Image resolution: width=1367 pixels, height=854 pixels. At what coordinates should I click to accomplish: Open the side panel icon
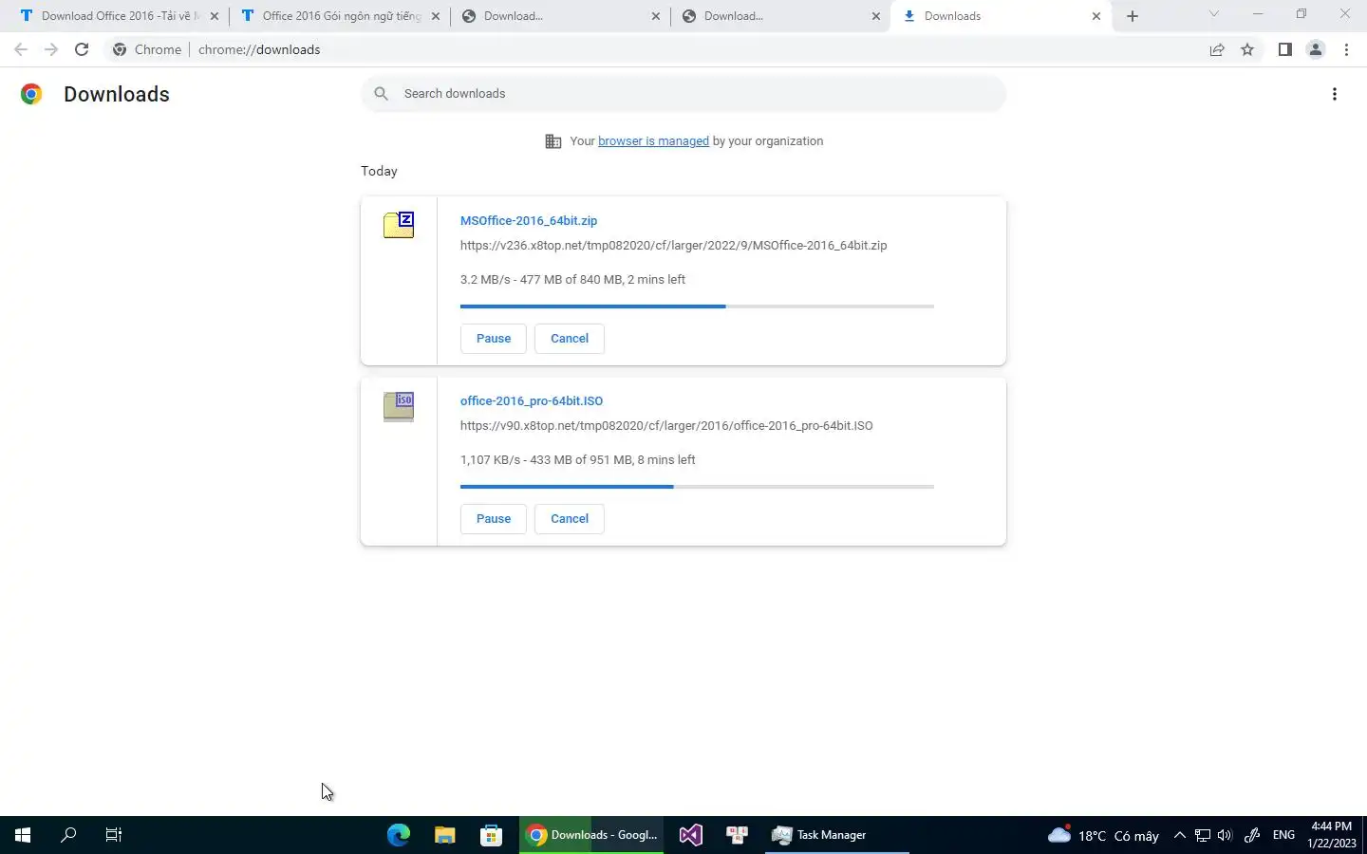(1284, 49)
